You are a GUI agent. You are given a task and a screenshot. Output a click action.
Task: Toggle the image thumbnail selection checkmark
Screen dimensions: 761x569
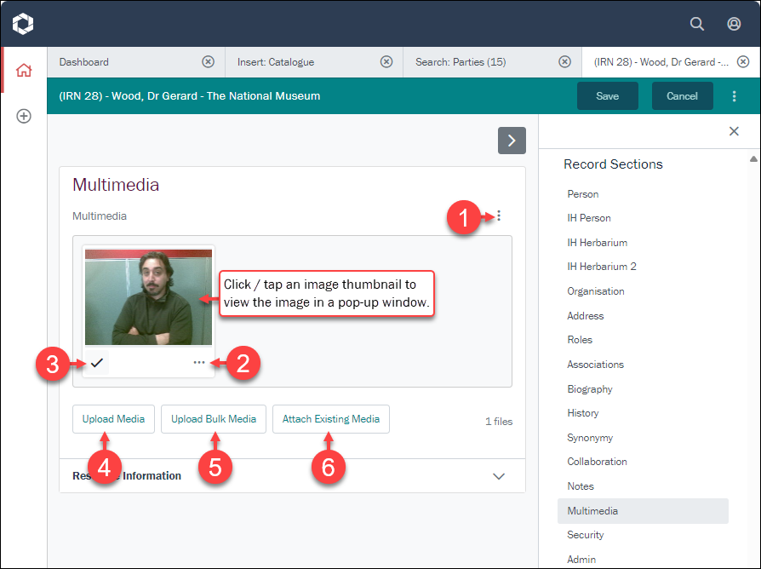(x=97, y=363)
